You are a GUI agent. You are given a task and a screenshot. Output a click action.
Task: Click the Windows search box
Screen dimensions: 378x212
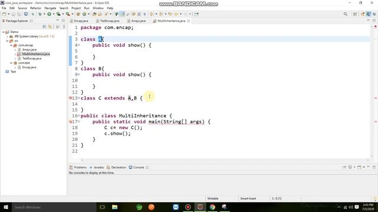(54, 207)
